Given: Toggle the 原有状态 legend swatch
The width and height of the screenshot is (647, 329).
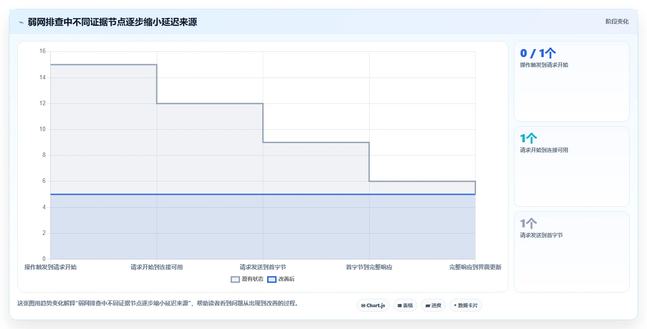Looking at the screenshot, I should (235, 280).
